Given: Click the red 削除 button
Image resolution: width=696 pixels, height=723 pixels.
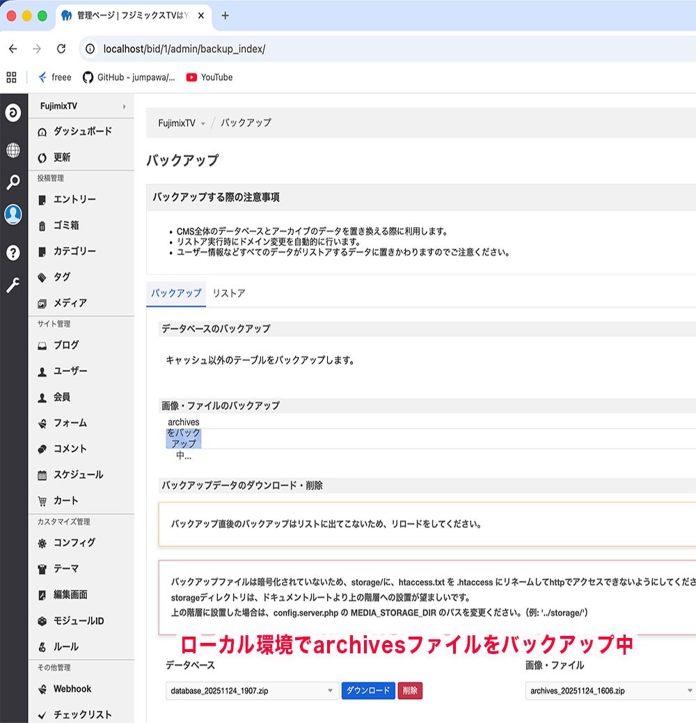Looking at the screenshot, I should point(410,691).
